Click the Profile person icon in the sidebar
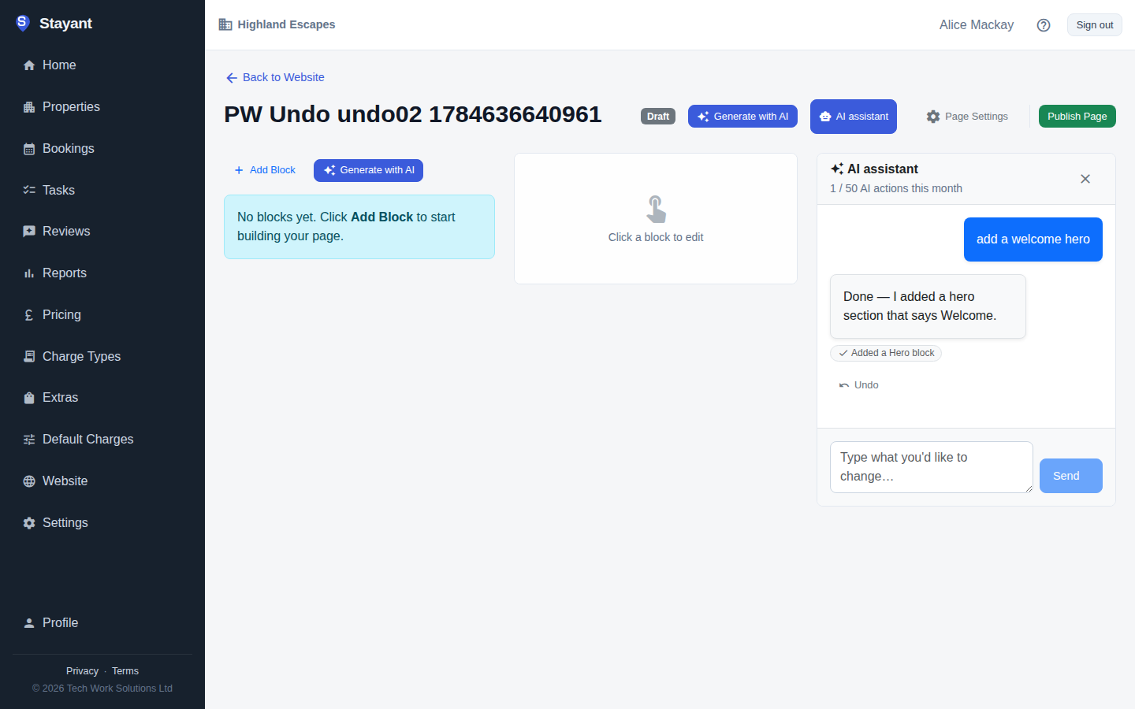Image resolution: width=1135 pixels, height=709 pixels. (x=29, y=623)
